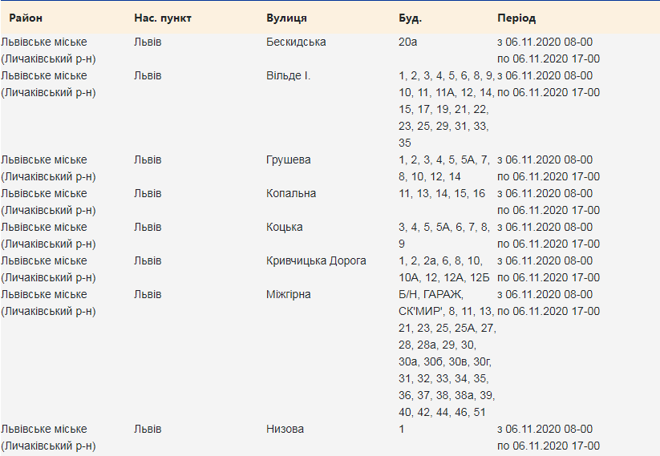Image resolution: width=660 pixels, height=456 pixels.
Task: Click the "Коцька" street name
Action: click(285, 227)
